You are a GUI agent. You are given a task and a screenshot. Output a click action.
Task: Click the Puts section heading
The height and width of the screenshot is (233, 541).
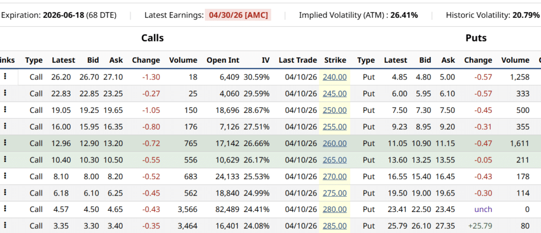click(476, 38)
